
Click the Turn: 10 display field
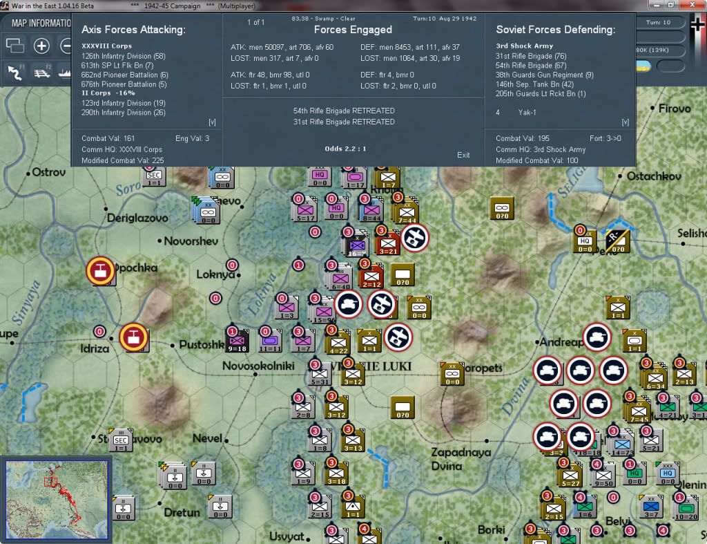658,23
